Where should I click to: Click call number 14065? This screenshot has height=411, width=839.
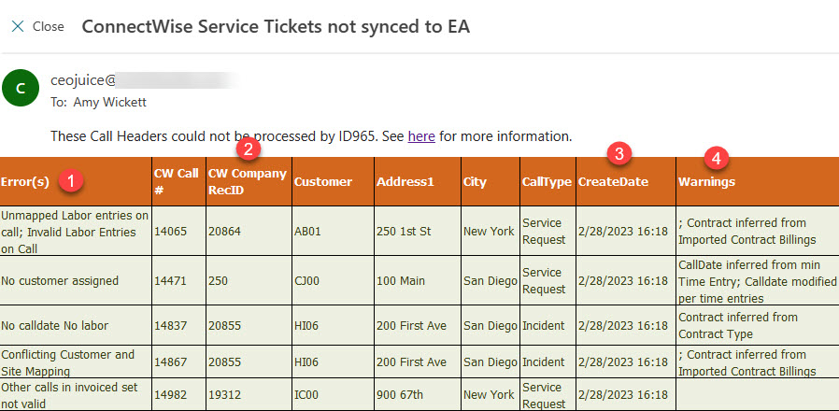pyautogui.click(x=170, y=232)
